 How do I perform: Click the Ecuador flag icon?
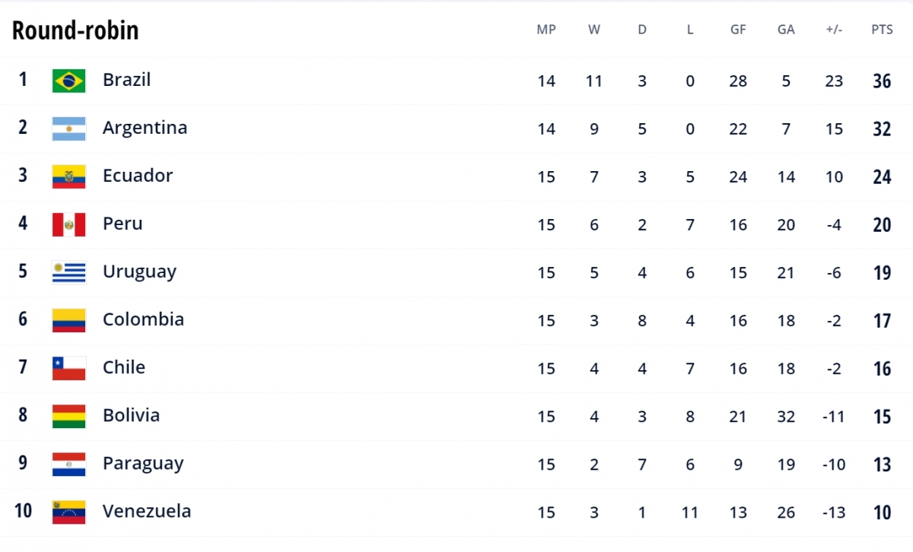tap(68, 176)
